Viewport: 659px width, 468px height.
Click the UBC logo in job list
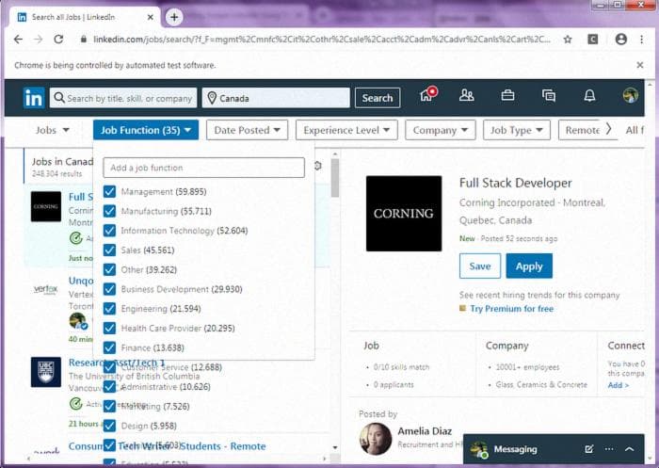coord(46,372)
